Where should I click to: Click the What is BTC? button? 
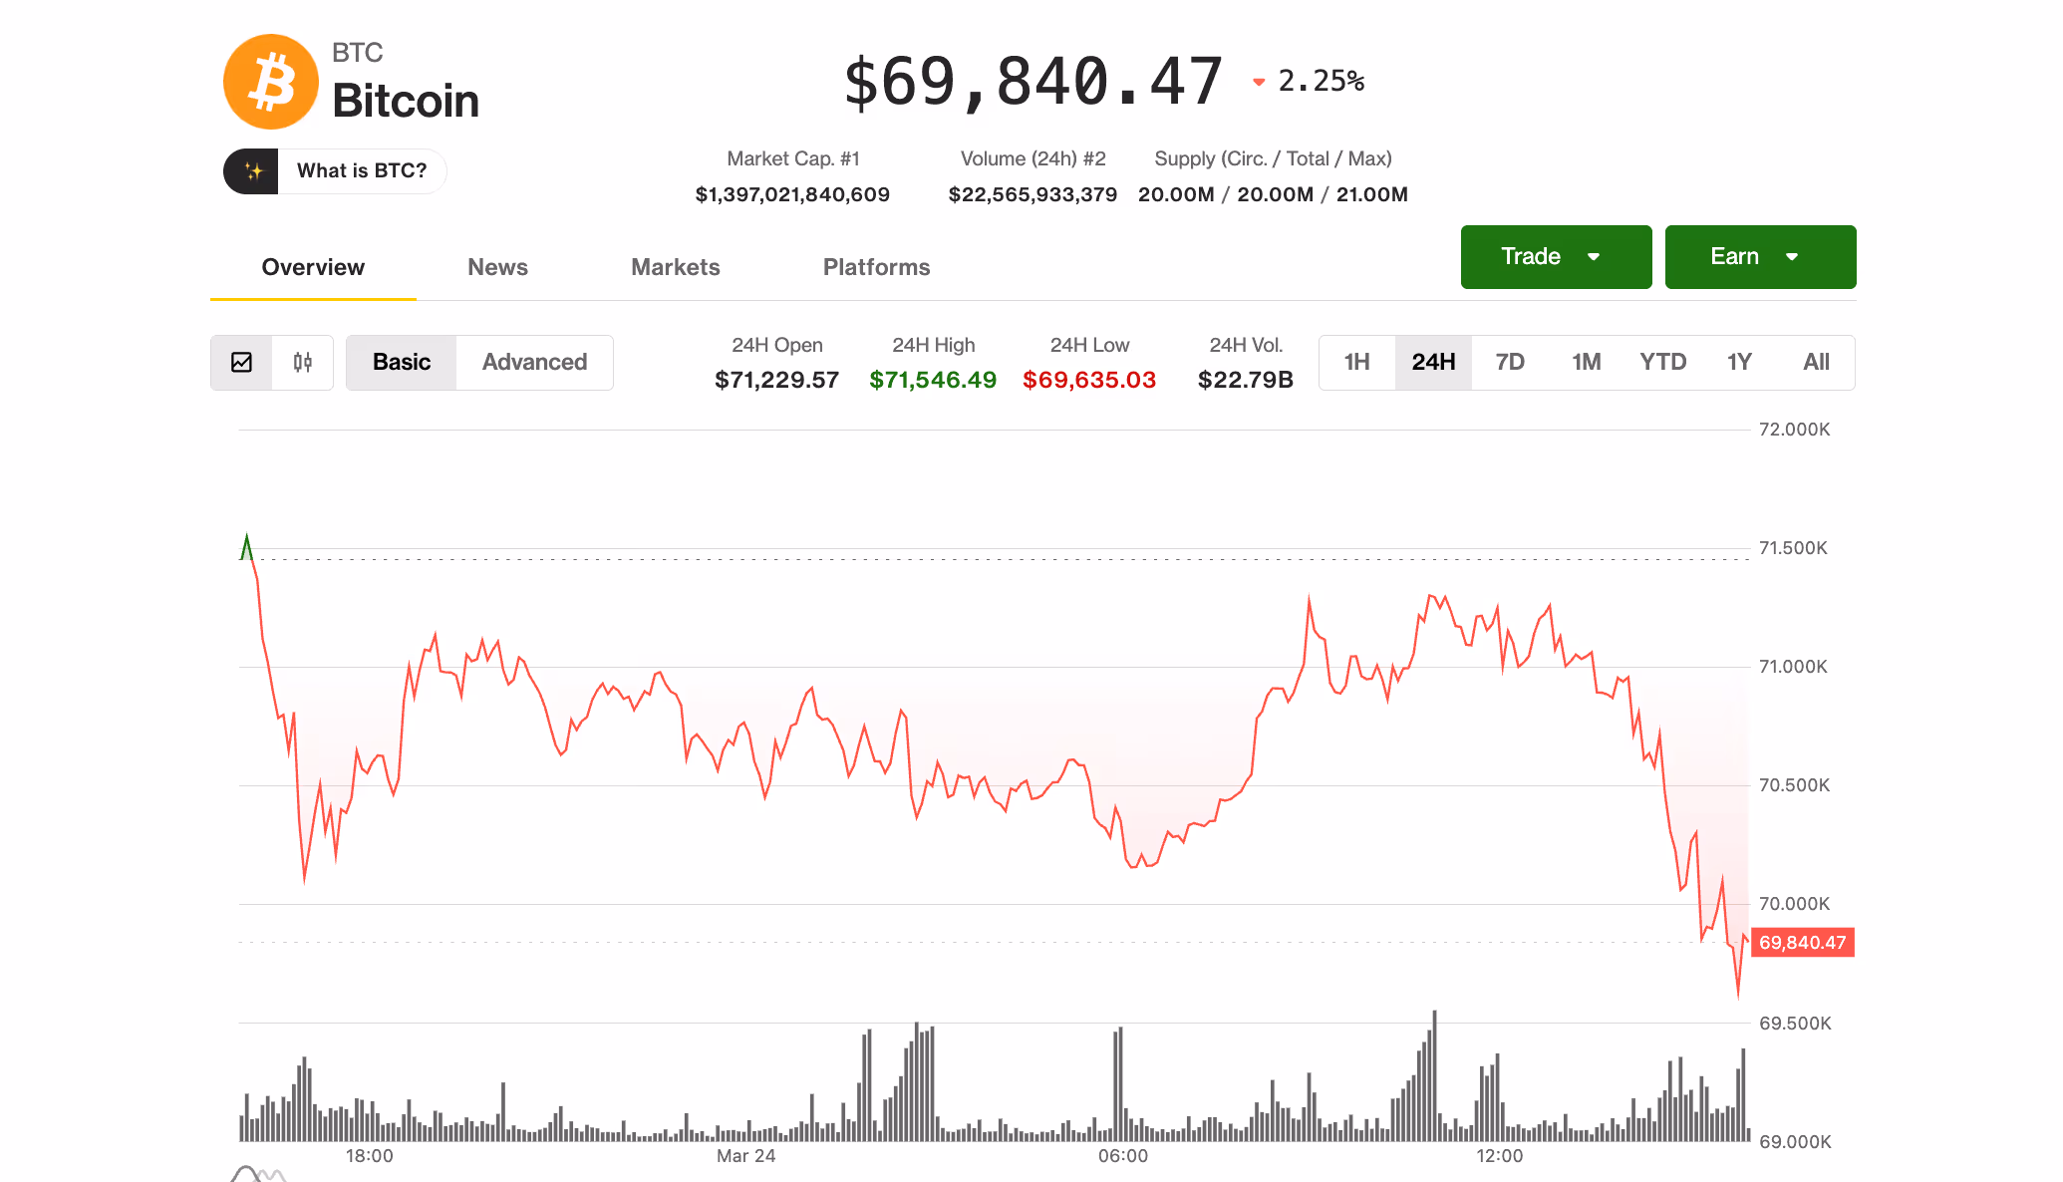pos(361,171)
